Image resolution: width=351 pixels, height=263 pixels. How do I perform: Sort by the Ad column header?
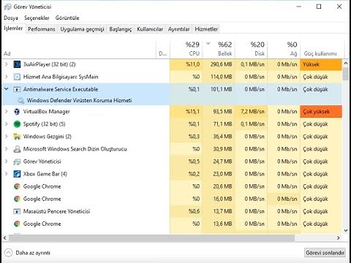[79, 49]
